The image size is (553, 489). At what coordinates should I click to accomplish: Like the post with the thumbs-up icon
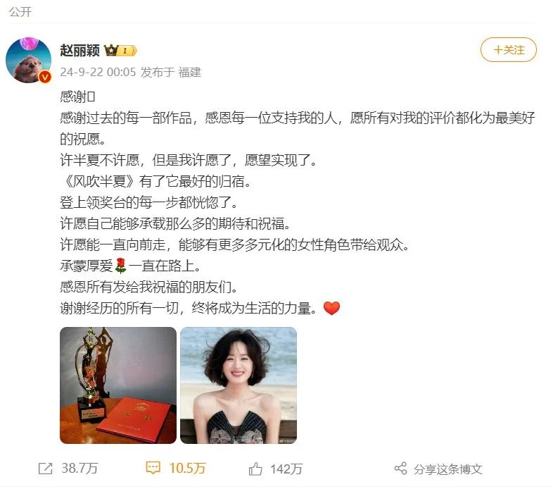pyautogui.click(x=255, y=469)
